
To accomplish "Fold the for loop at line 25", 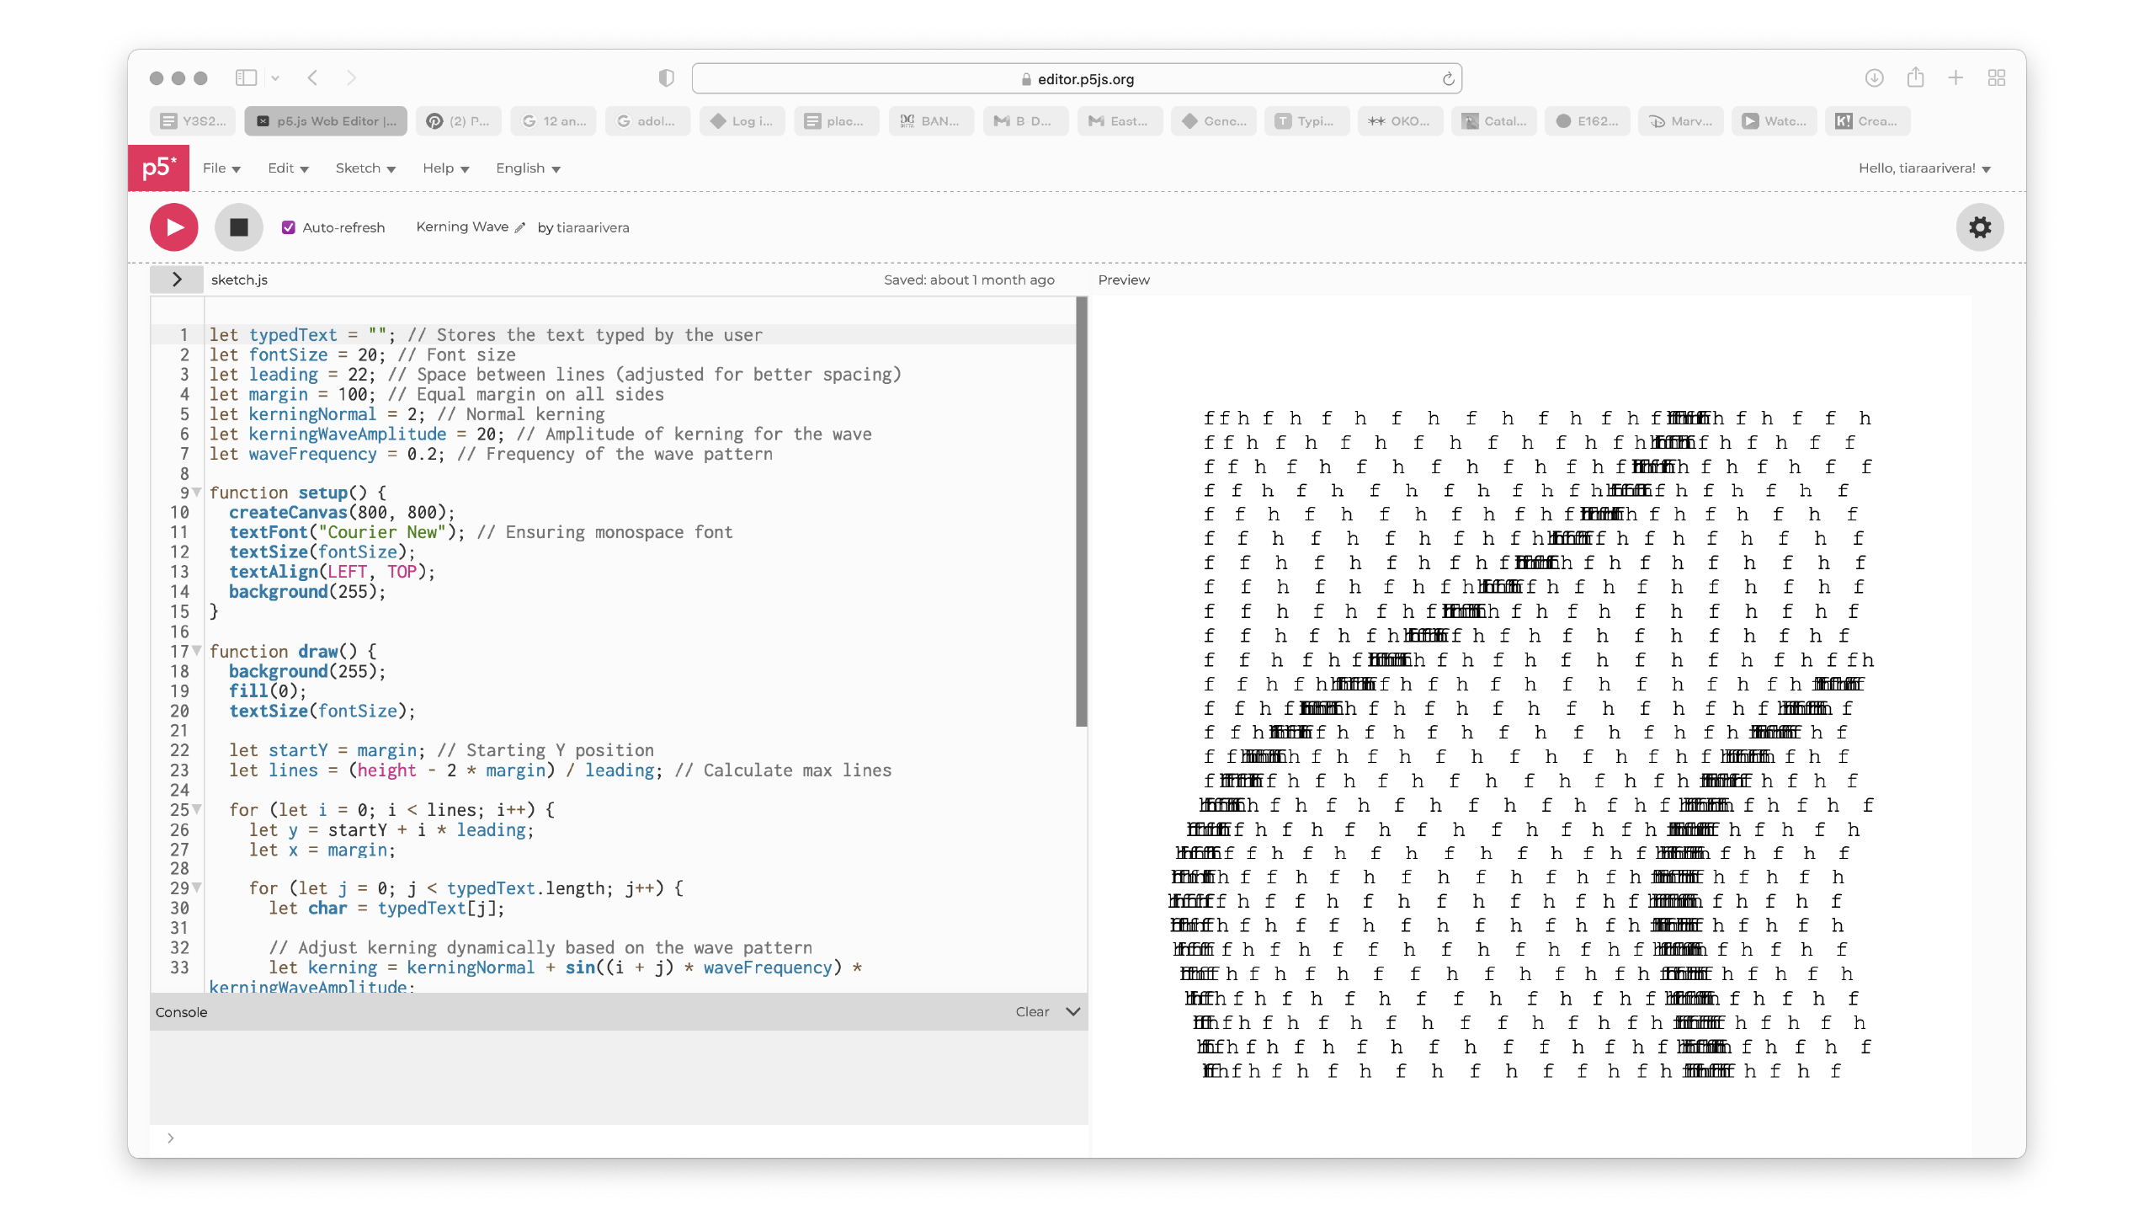I will coord(196,809).
